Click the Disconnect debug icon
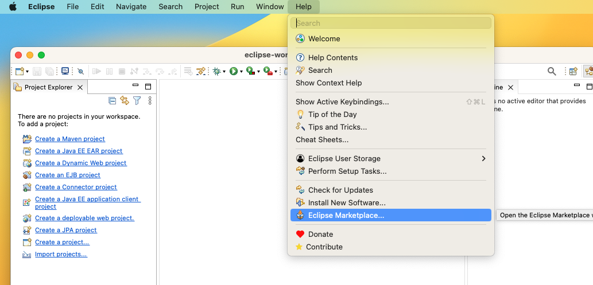The width and height of the screenshot is (593, 285). tap(134, 71)
